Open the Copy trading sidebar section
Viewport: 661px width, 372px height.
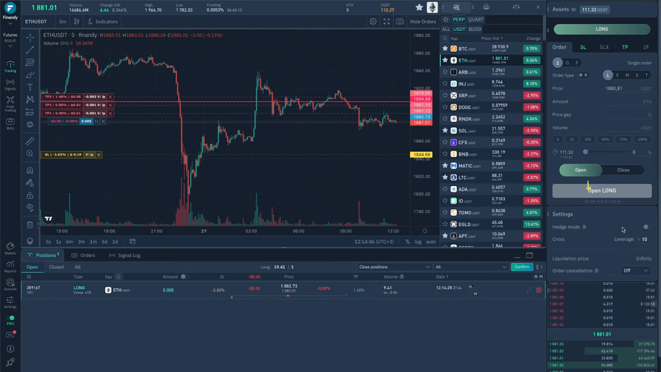click(x=10, y=104)
